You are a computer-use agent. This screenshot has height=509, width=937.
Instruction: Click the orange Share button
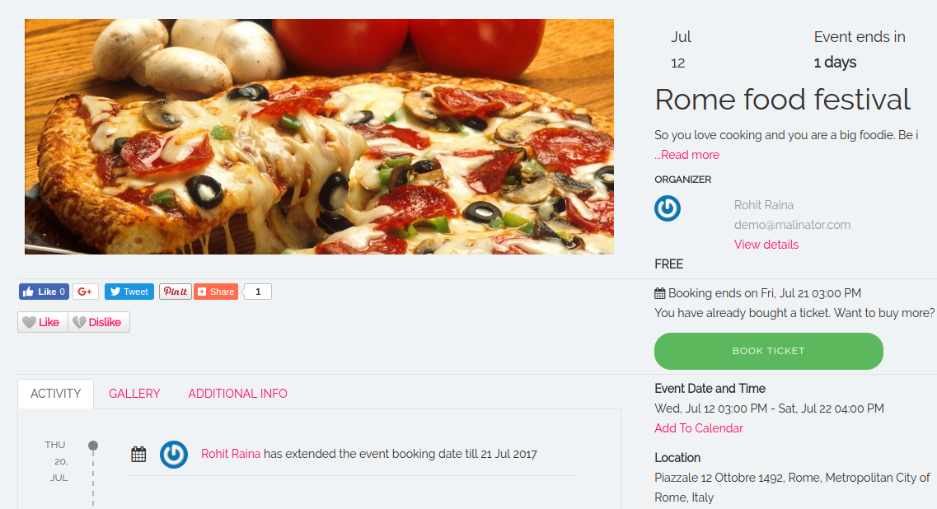click(x=216, y=292)
